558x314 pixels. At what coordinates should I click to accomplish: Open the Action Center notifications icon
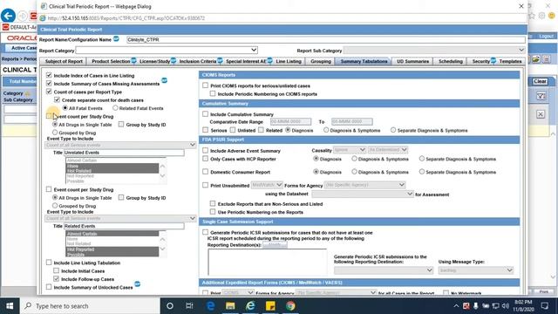[x=544, y=306]
